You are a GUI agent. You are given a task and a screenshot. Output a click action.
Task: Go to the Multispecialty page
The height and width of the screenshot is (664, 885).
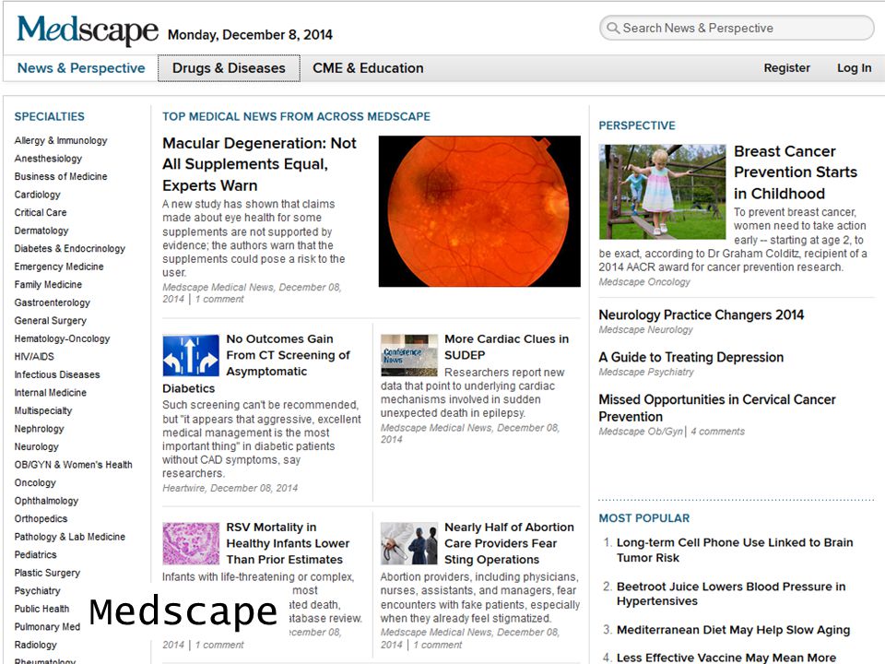pyautogui.click(x=43, y=411)
